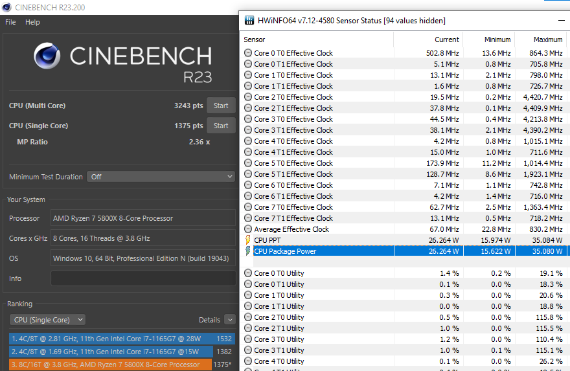Click the 502.8 MHz current value
This screenshot has width=570, height=371.
[442, 53]
